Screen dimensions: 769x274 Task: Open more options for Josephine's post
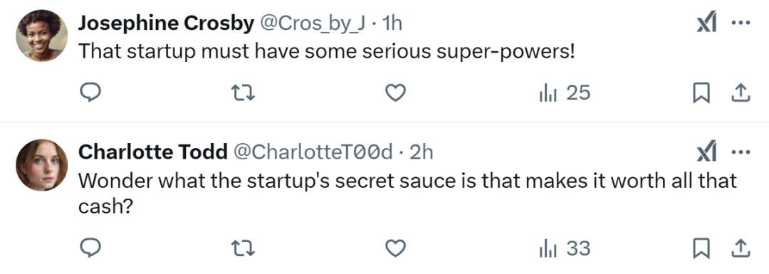741,23
